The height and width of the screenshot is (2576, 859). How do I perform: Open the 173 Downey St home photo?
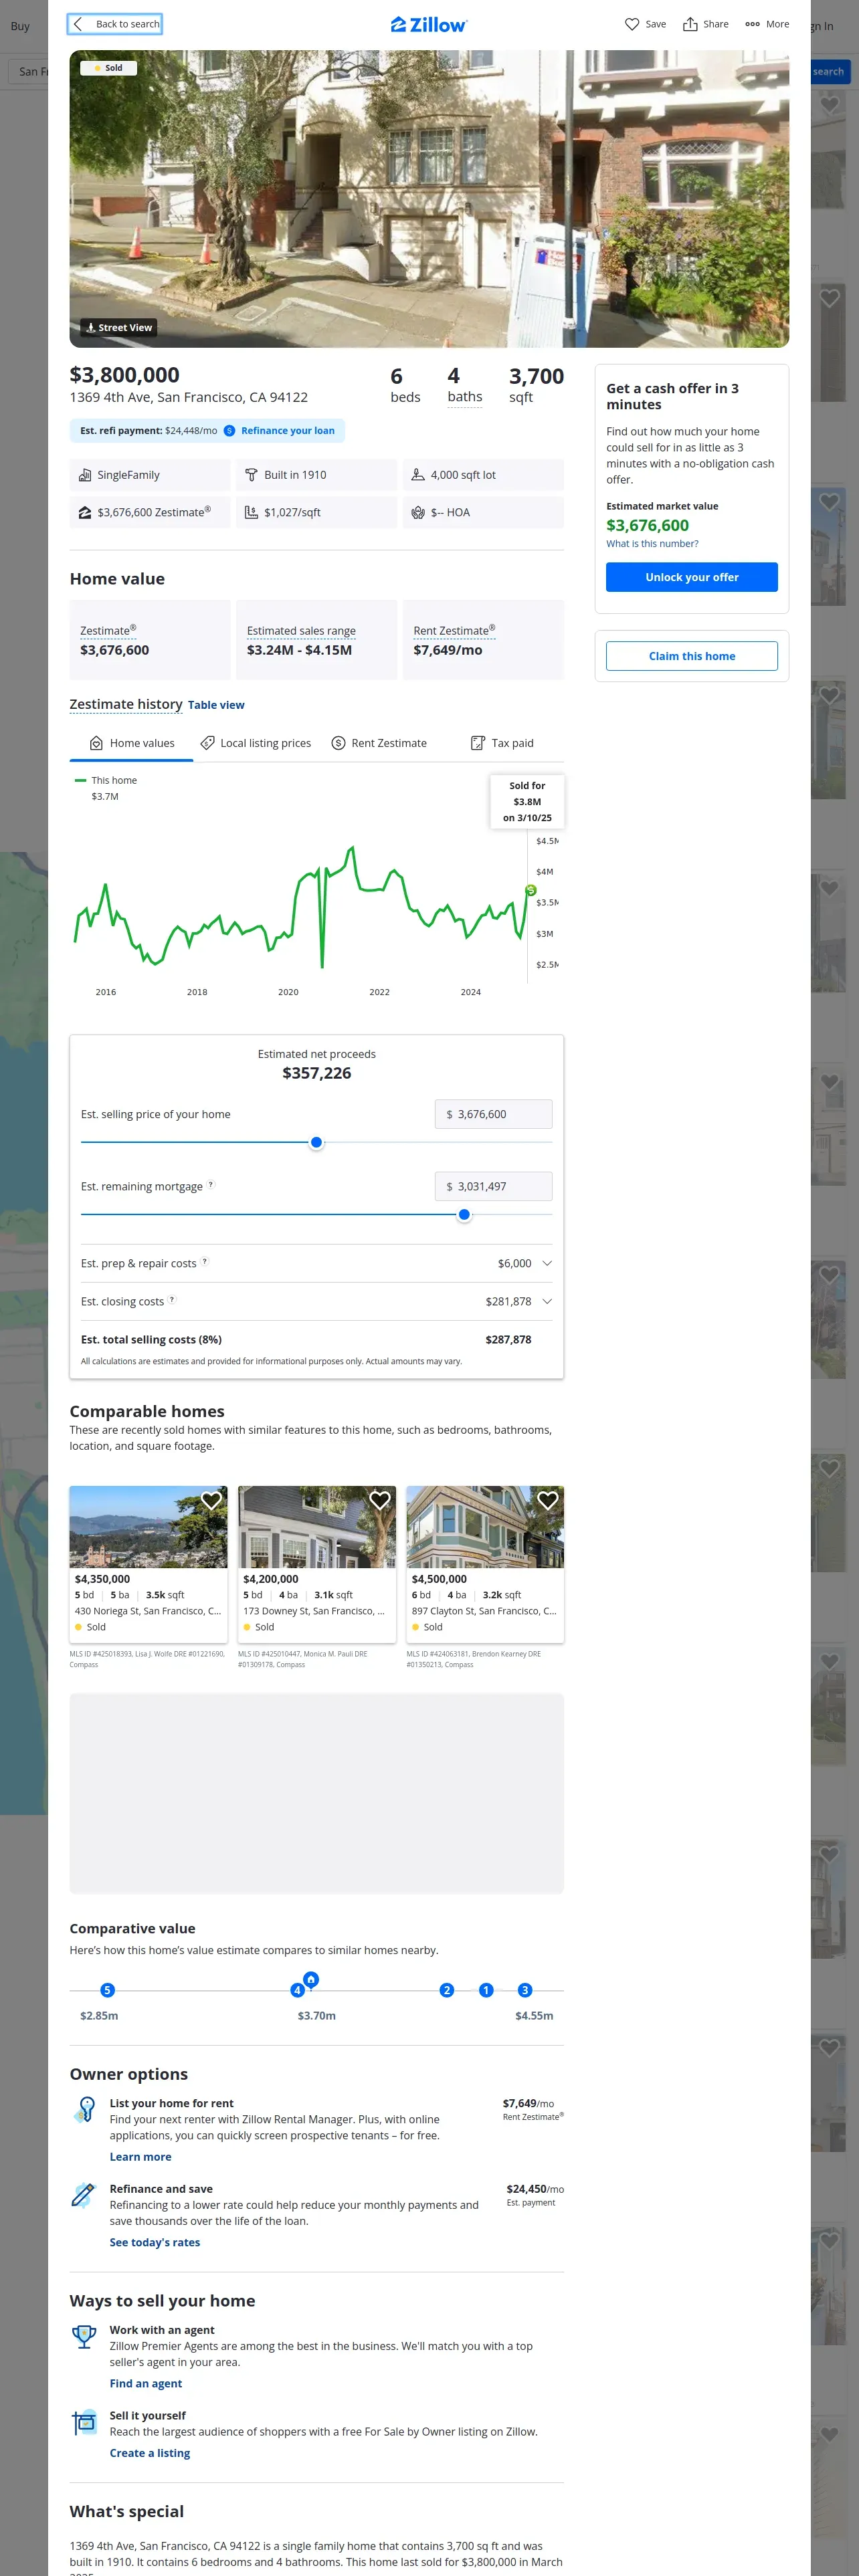point(317,1527)
